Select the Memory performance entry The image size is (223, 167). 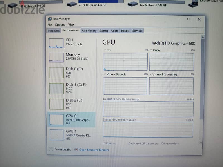point(71,57)
